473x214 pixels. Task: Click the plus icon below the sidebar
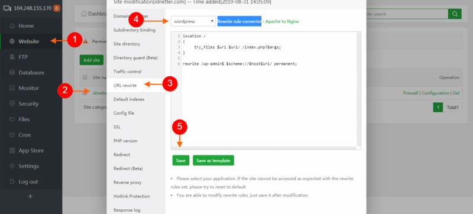tap(30, 196)
